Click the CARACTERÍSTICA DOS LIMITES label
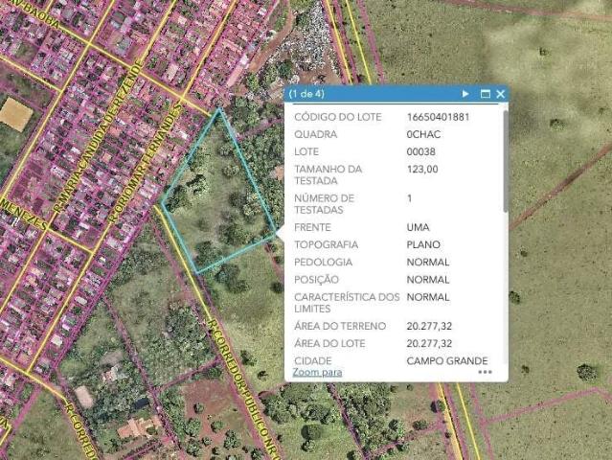 (347, 303)
